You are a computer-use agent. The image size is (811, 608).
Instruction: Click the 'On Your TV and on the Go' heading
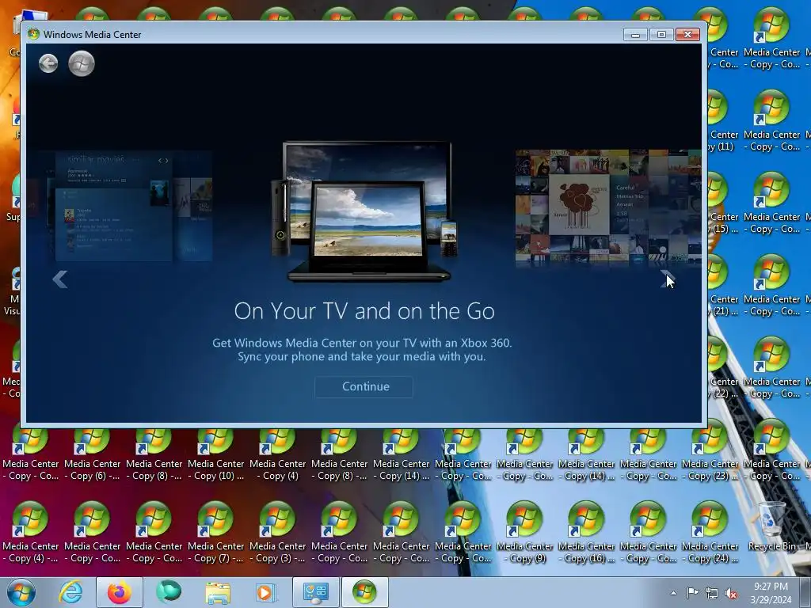pyautogui.click(x=364, y=310)
